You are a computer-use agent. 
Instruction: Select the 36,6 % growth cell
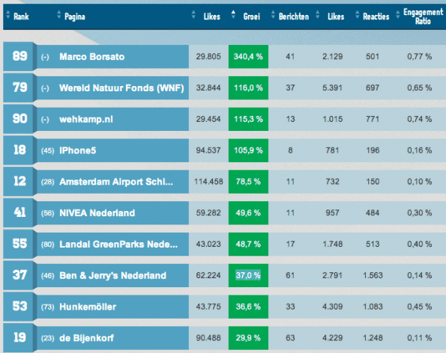coord(248,306)
